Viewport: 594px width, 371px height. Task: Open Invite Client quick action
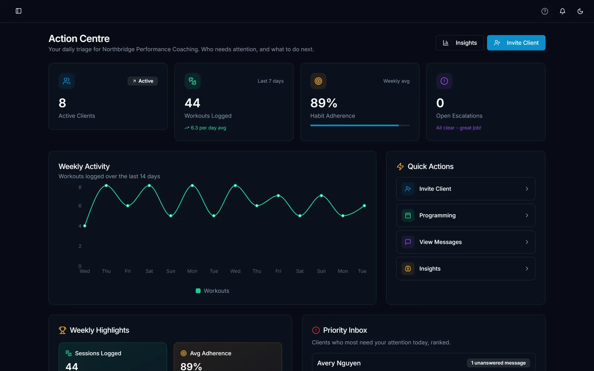coord(466,189)
